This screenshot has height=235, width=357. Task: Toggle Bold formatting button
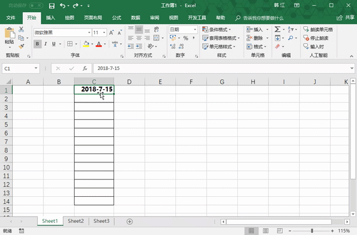click(38, 44)
